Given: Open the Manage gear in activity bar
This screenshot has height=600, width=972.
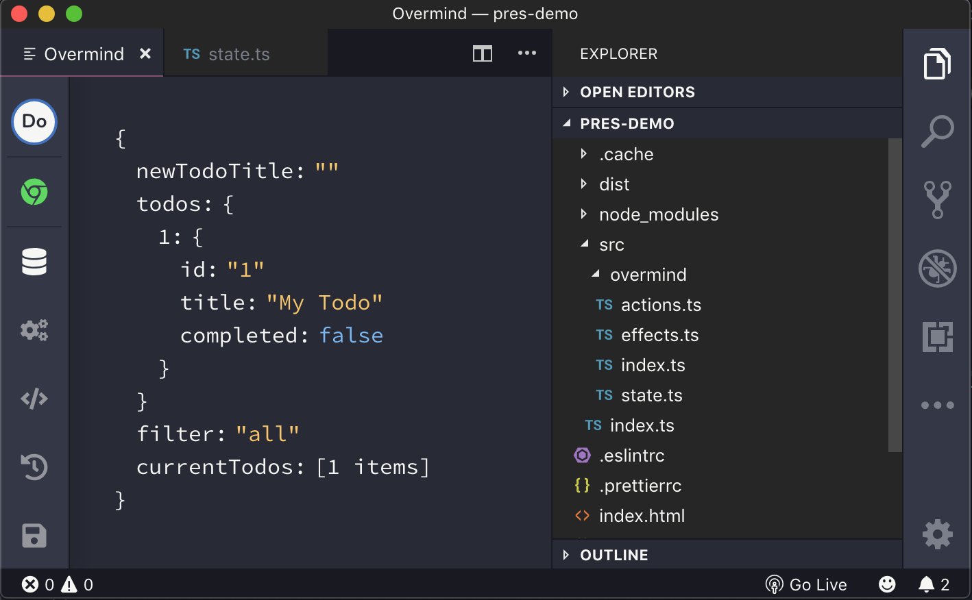Looking at the screenshot, I should point(937,534).
